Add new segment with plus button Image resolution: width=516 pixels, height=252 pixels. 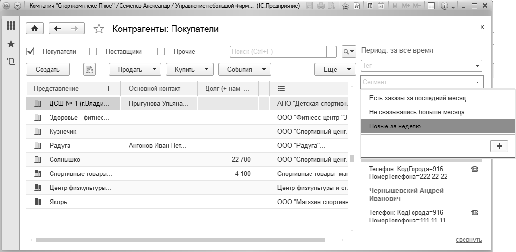tap(499, 146)
